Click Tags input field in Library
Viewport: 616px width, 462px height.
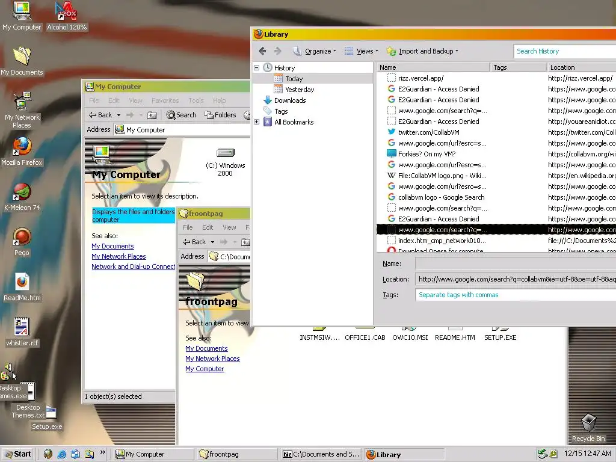(516, 295)
